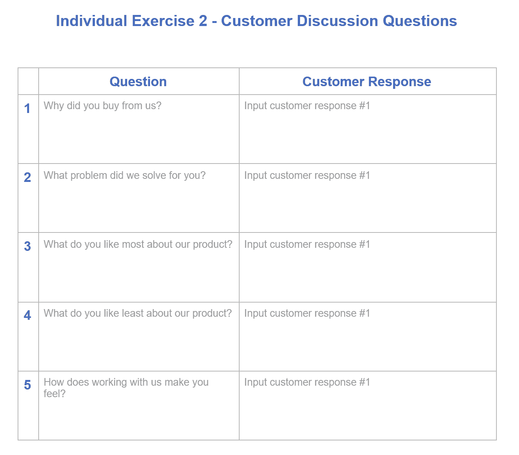
Task: Click row number 2 cell
Action: (x=28, y=198)
